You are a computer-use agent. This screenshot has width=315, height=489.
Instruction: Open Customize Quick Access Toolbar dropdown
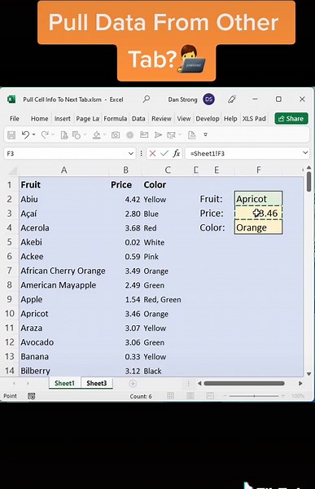point(205,134)
